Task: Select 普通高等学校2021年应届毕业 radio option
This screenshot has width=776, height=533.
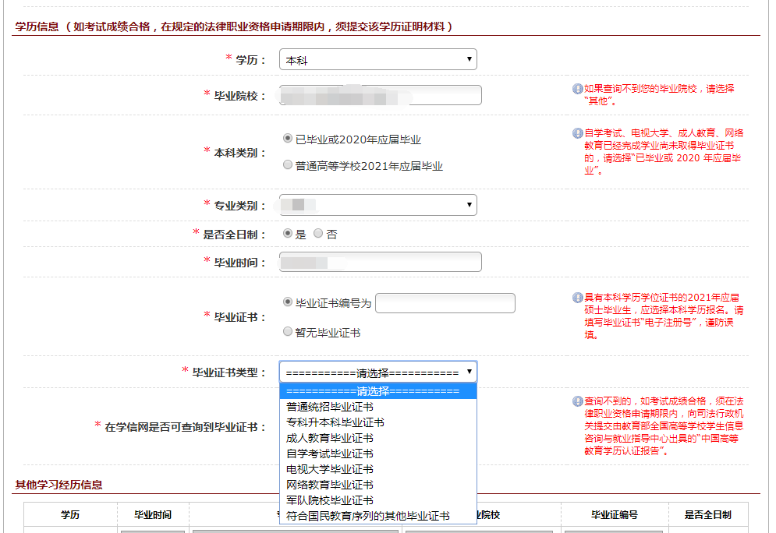Action: pos(288,164)
